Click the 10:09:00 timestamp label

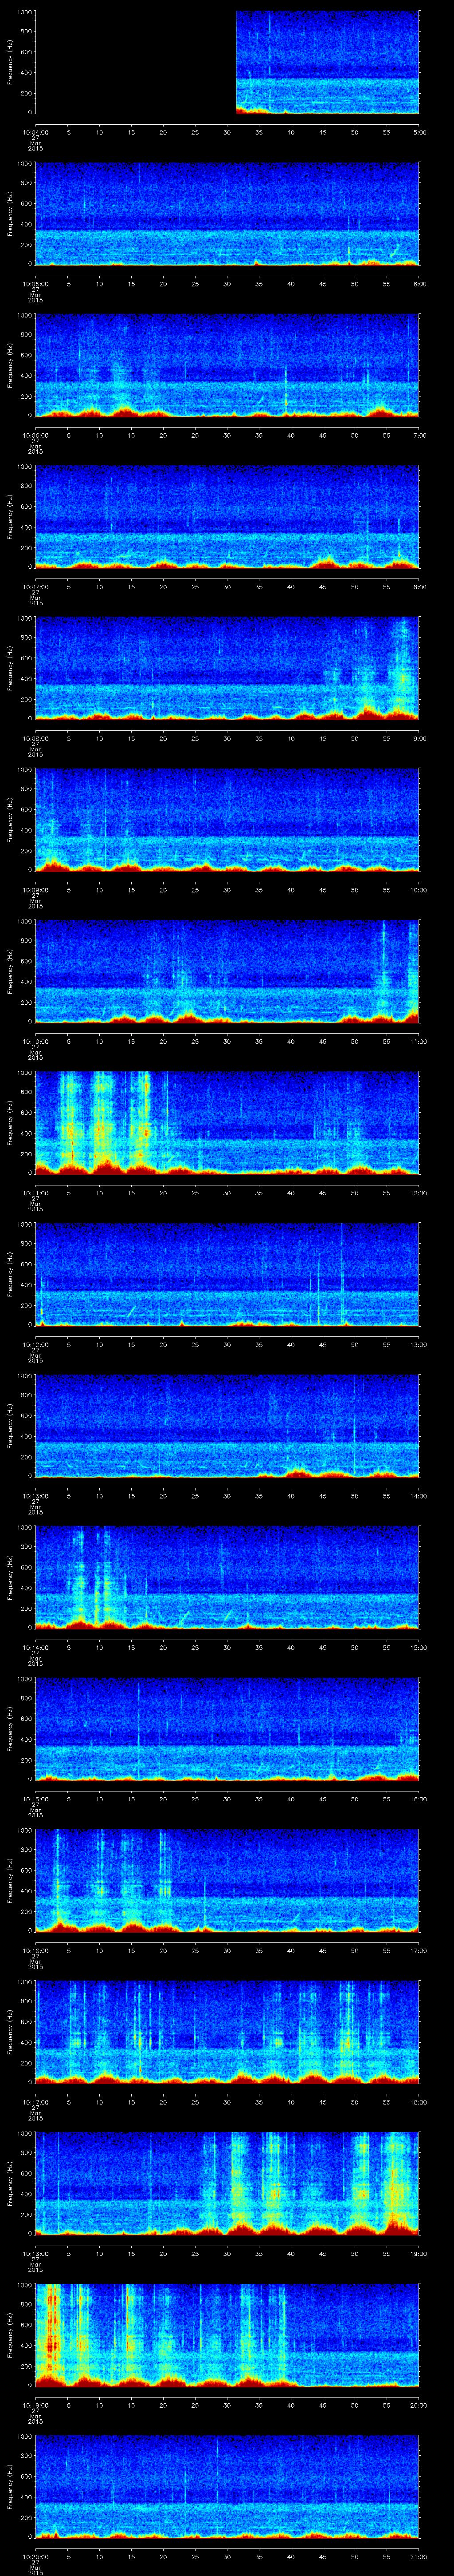[x=36, y=889]
